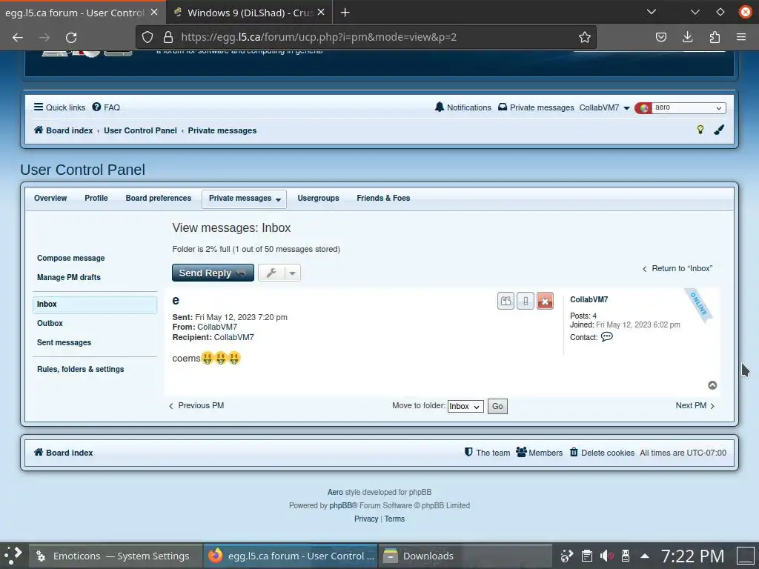The image size is (759, 569).
Task: Go to Previous PM
Action: 196,405
